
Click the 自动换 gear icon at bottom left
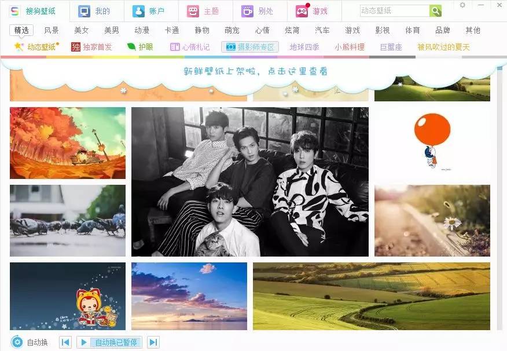(x=17, y=342)
